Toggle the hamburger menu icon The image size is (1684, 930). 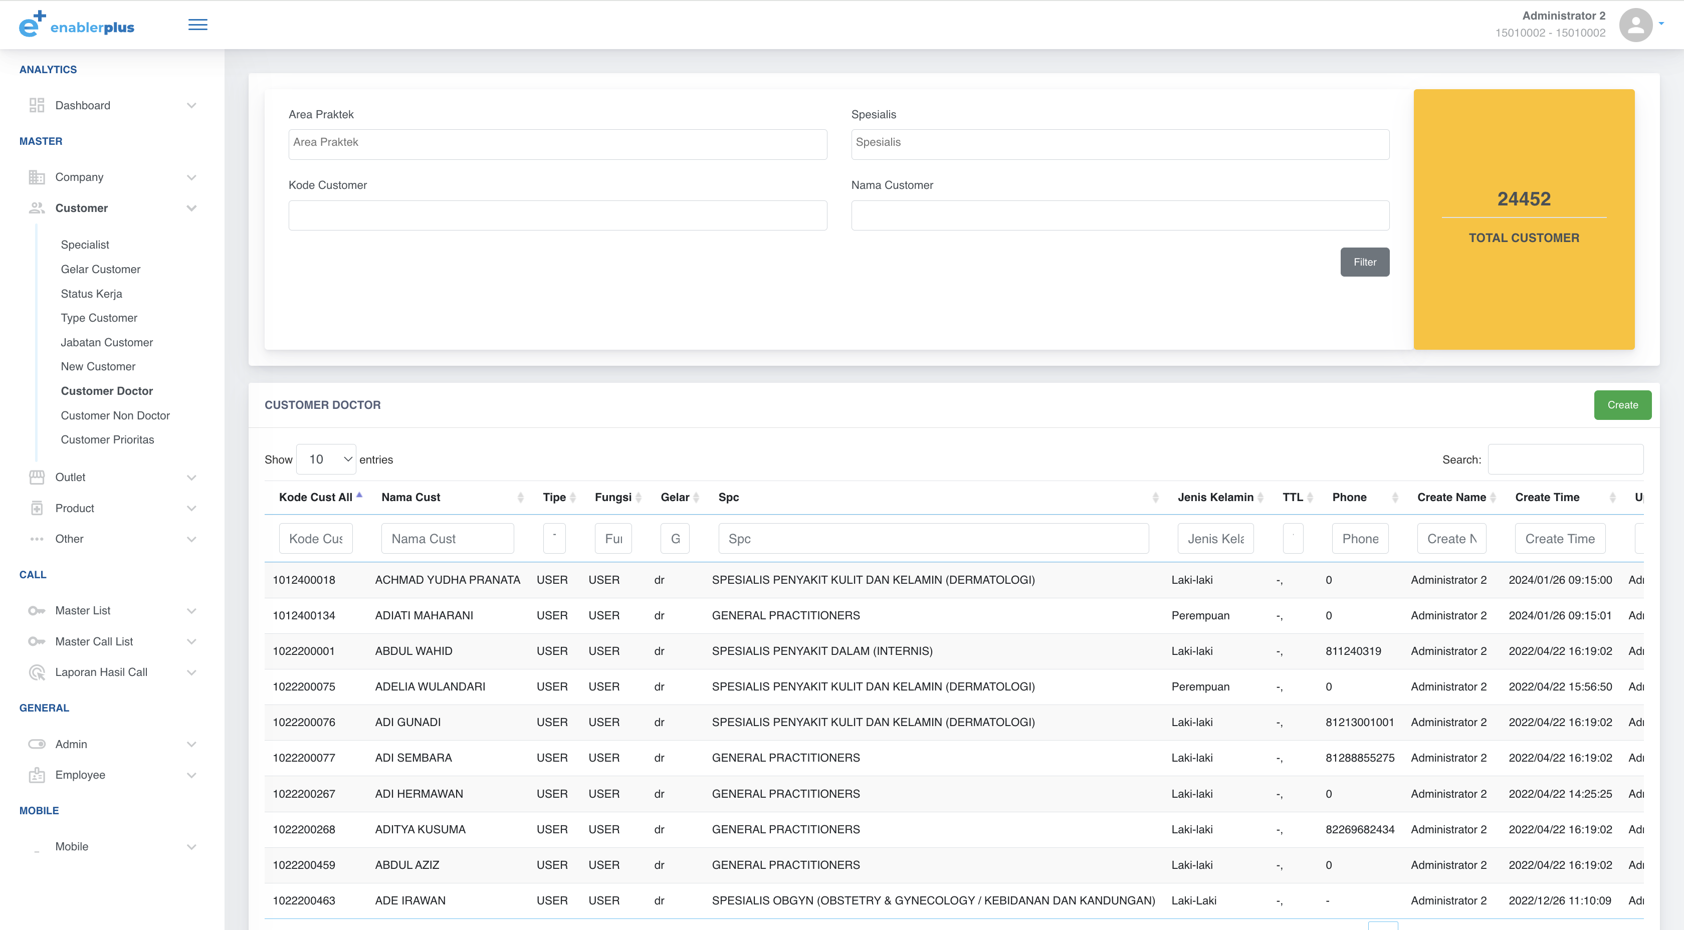coord(197,25)
